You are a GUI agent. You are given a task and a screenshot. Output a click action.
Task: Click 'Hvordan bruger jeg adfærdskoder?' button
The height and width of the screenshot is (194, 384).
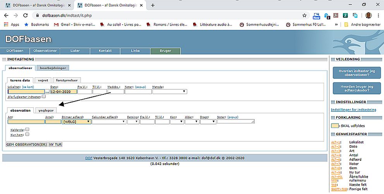(357, 88)
